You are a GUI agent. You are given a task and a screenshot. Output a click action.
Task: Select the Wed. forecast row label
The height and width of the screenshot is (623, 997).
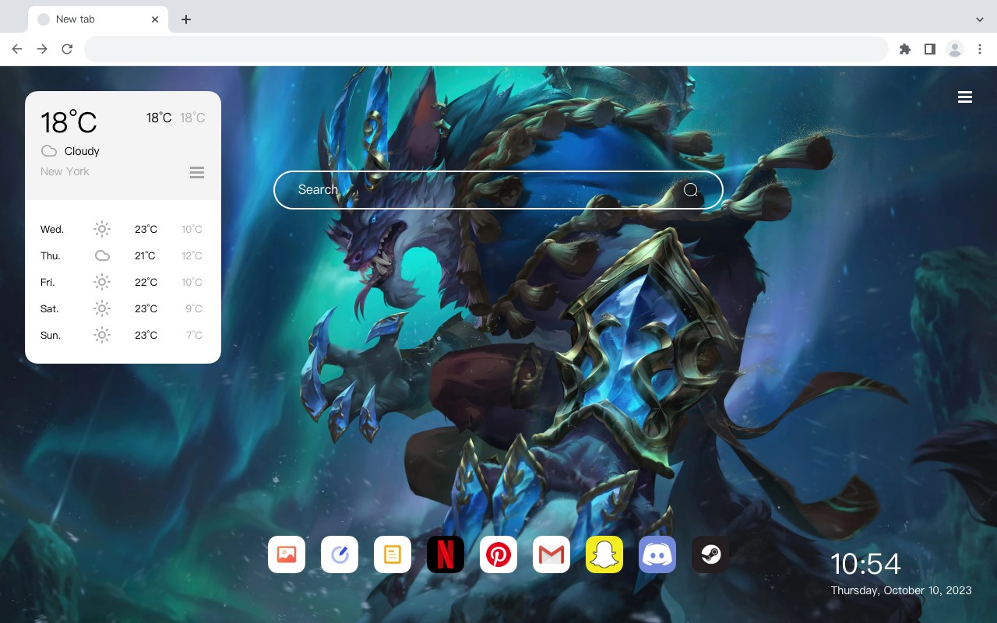(x=52, y=229)
